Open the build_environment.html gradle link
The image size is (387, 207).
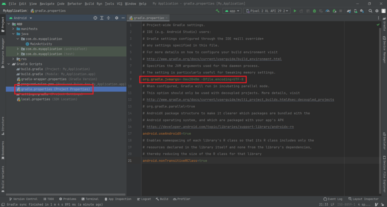coord(214,59)
